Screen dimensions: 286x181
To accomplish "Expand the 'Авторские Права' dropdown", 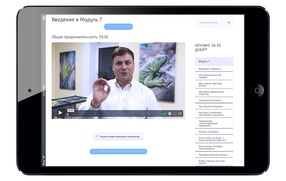I will point(214,22).
